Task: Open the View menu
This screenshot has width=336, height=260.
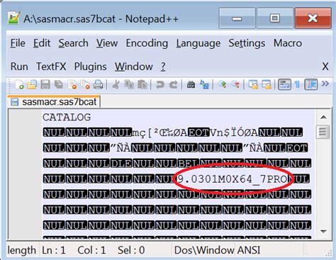Action: coord(107,43)
